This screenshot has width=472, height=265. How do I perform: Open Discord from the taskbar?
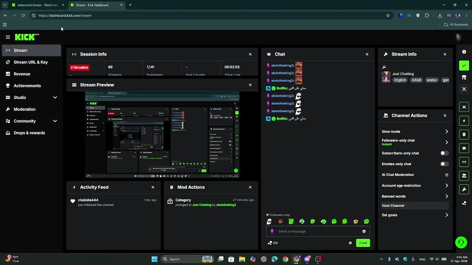coord(307,259)
